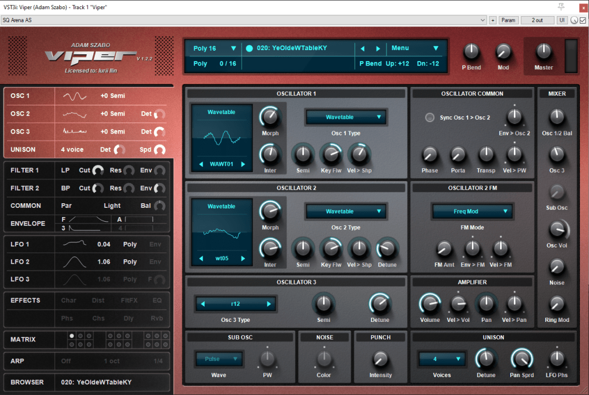This screenshot has width=589, height=395.
Task: Click the BROWSER preset name field
Action: coord(97,382)
